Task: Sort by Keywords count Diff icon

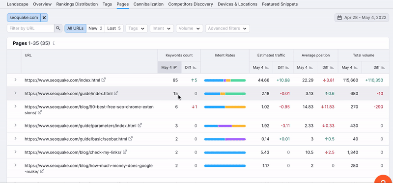Action: pos(195,68)
